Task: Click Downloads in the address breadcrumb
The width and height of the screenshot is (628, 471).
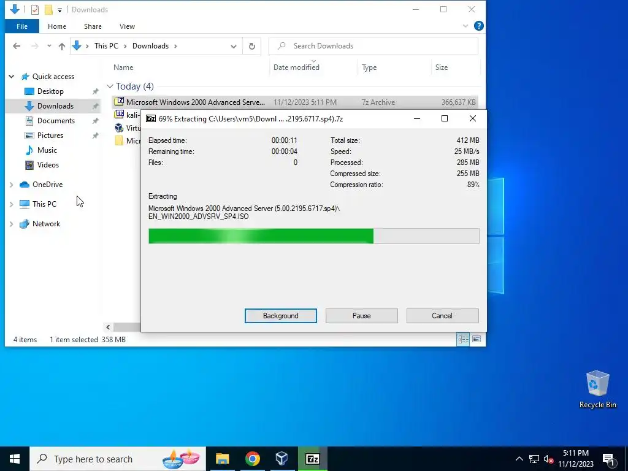Action: tap(151, 46)
